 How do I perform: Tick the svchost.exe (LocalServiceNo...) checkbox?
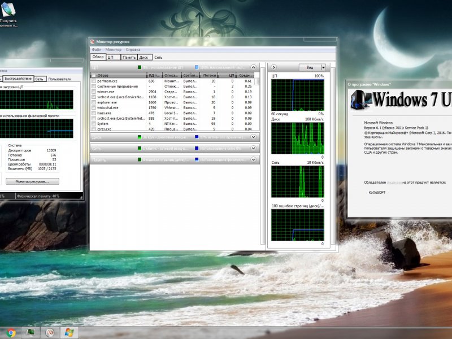[93, 97]
